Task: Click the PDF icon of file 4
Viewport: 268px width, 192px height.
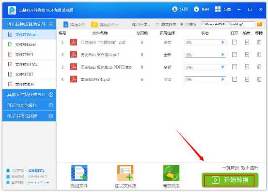Action: click(x=74, y=79)
